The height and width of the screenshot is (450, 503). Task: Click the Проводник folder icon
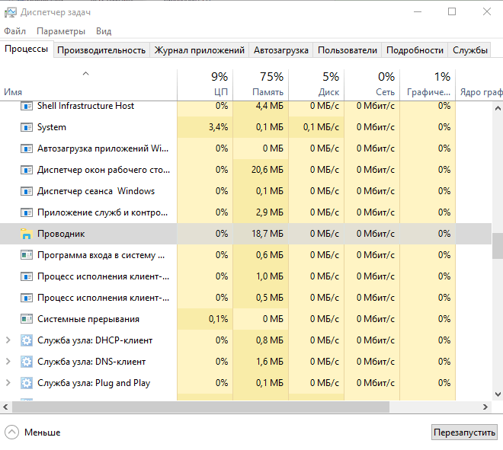[x=27, y=234]
